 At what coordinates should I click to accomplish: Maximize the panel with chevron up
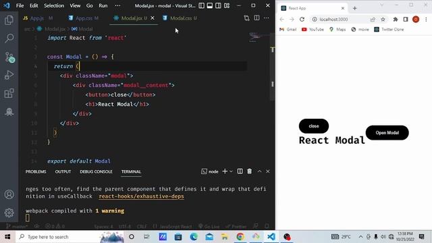click(x=259, y=171)
